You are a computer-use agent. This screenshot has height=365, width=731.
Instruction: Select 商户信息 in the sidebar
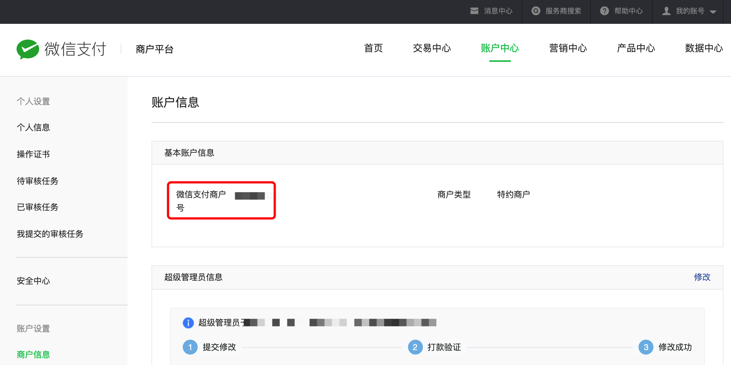pos(33,355)
